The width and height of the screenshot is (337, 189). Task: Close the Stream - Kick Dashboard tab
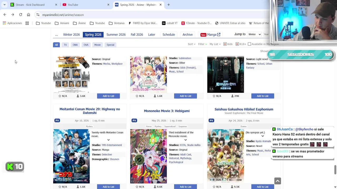pyautogui.click(x=56, y=5)
